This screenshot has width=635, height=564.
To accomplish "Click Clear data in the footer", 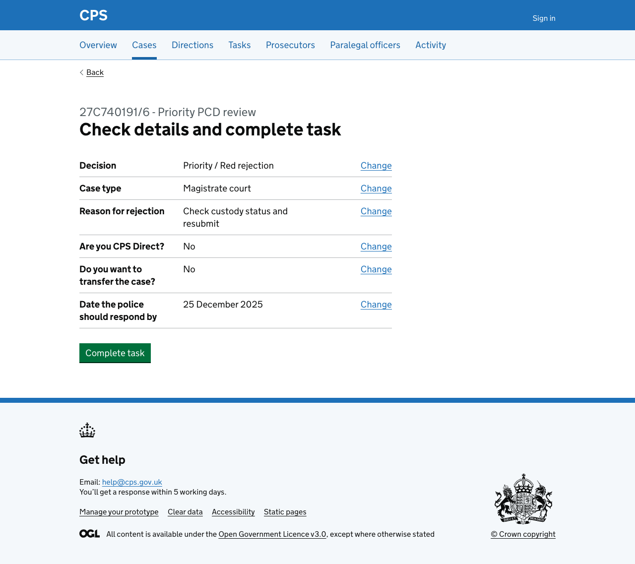I will (x=185, y=511).
